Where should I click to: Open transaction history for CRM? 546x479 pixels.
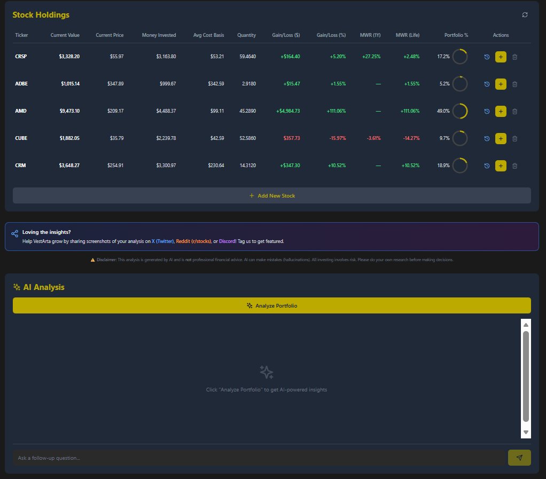pyautogui.click(x=487, y=166)
